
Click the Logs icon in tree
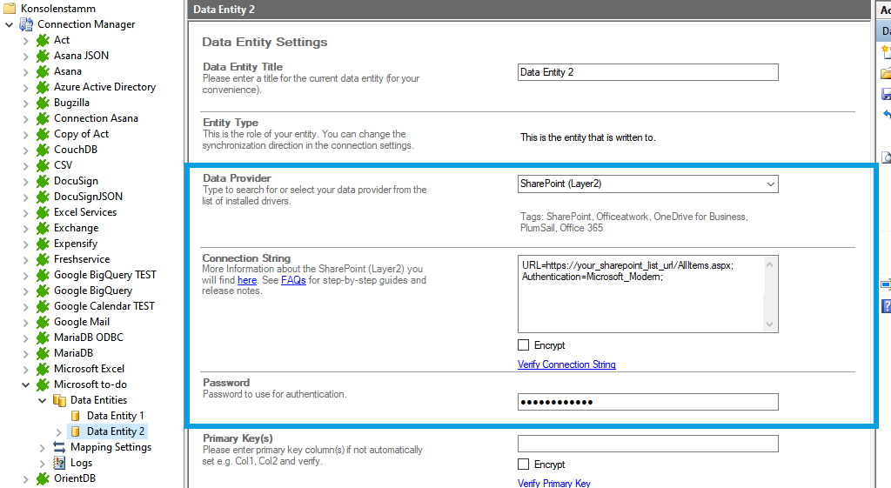point(59,463)
